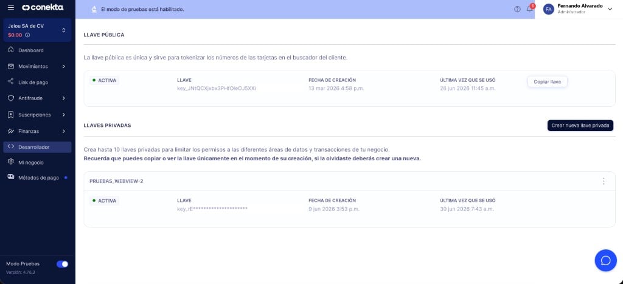
Task: Disable the Modo Pruebas switch
Action: point(63,264)
